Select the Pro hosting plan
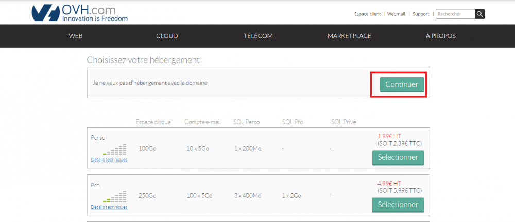Screen dimensions: 515x222 click(x=398, y=205)
